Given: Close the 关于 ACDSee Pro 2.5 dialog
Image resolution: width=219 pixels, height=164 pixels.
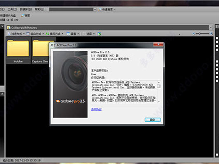Looking at the screenshot, I should tap(158, 44).
